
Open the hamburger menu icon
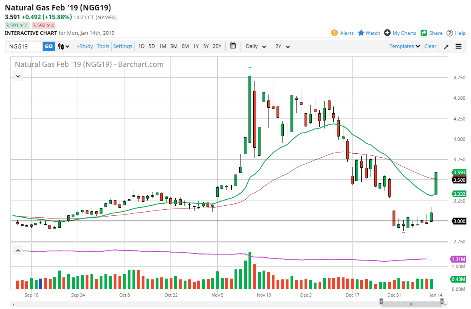[459, 46]
